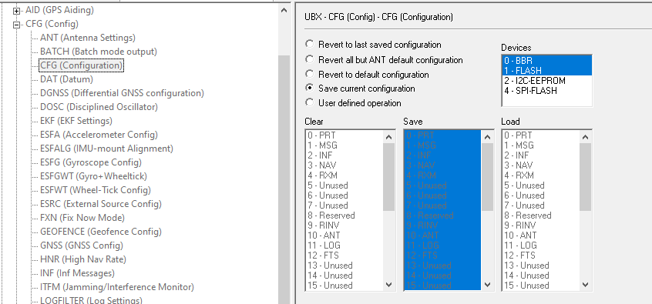Select ITFM (Jamming/Interference Monitor) item

pyautogui.click(x=117, y=287)
